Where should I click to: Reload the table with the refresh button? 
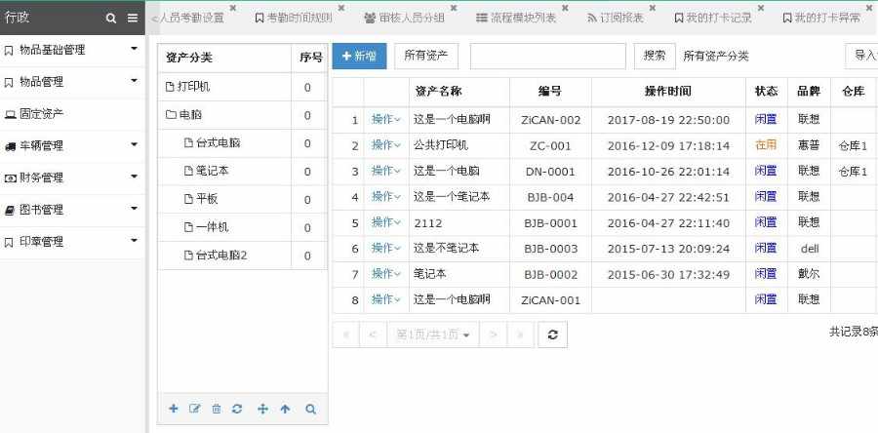[553, 335]
